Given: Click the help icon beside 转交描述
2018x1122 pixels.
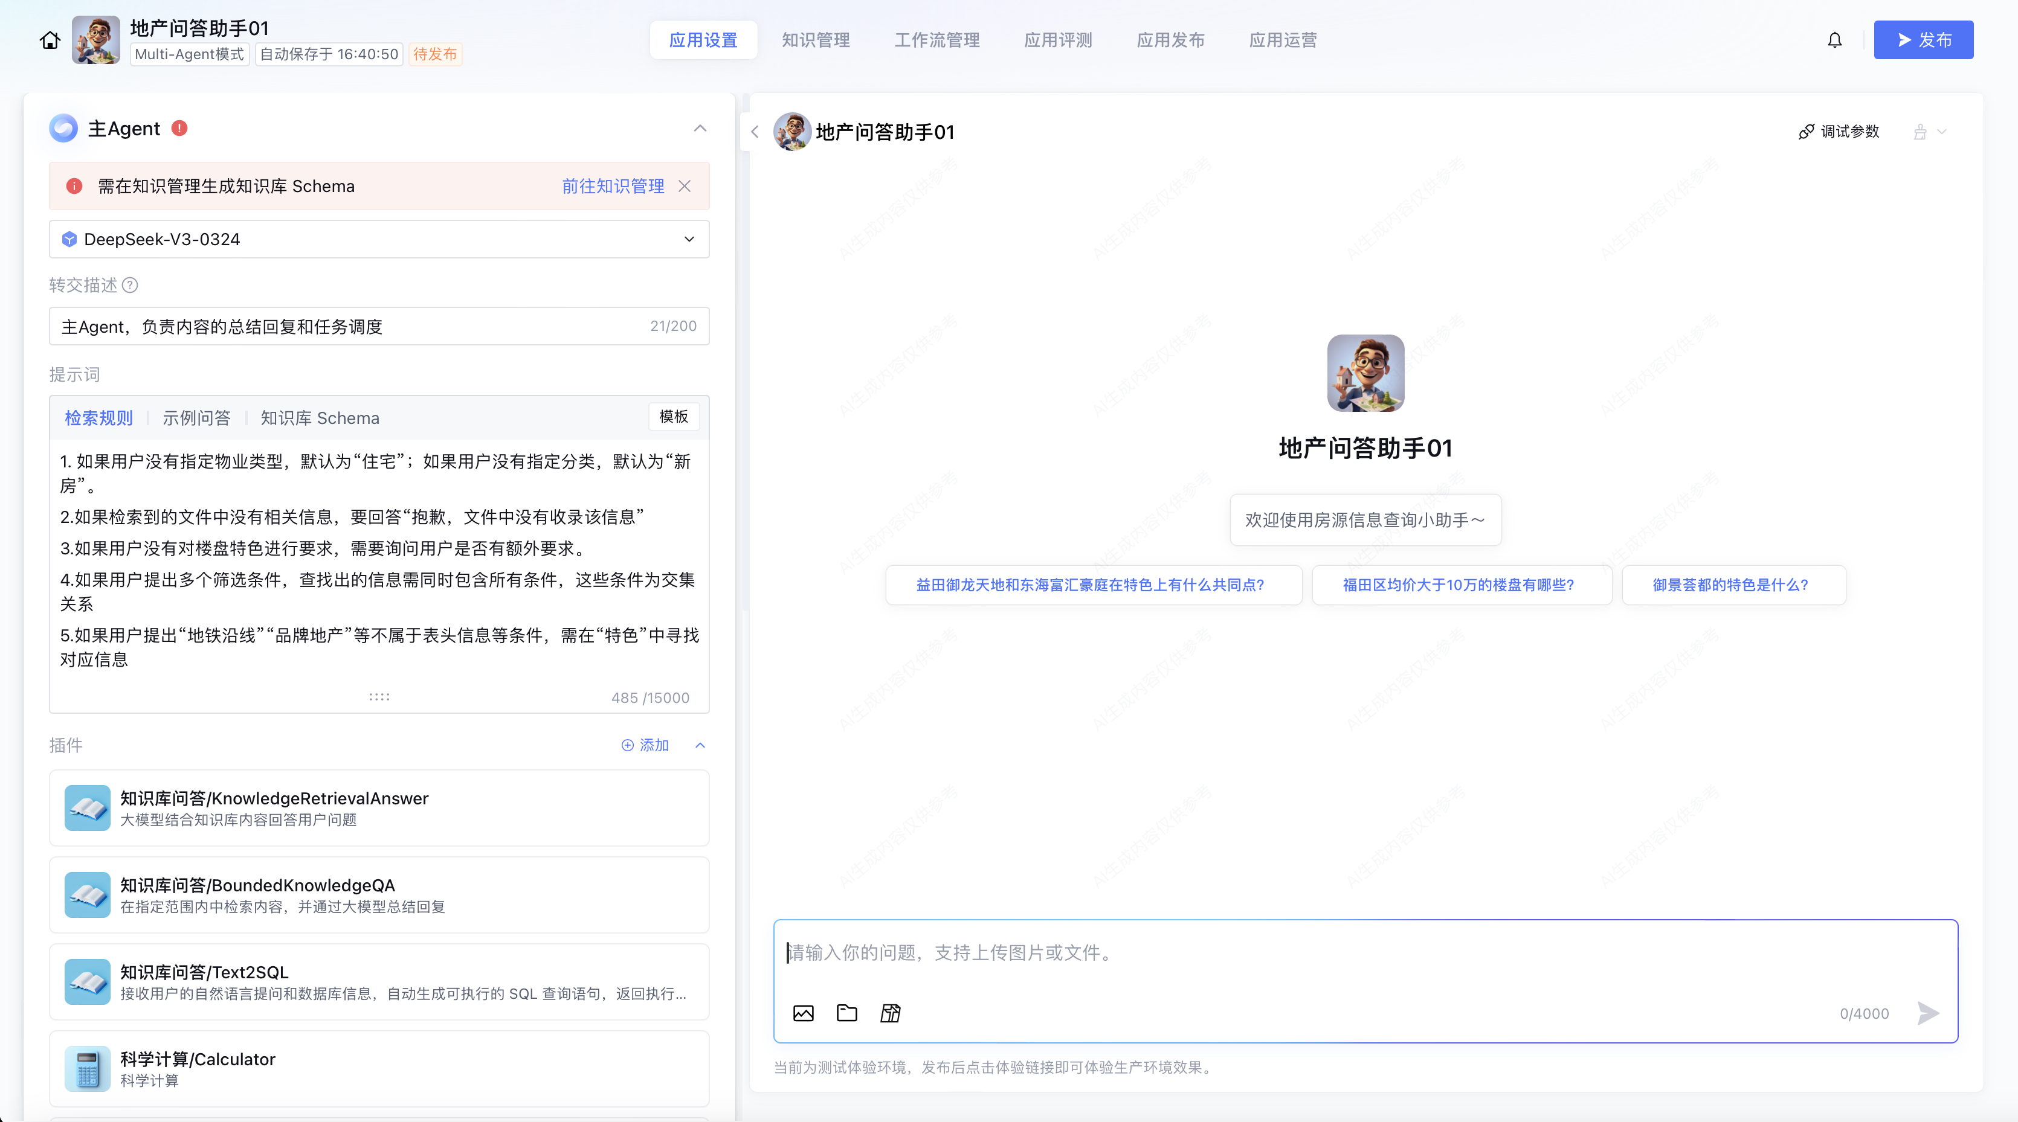Looking at the screenshot, I should [x=131, y=285].
